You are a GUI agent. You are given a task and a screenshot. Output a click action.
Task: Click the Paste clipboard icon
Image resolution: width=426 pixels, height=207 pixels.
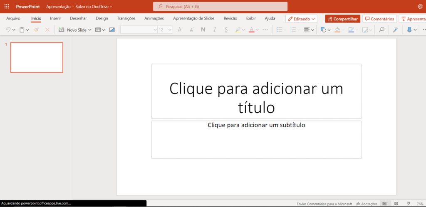click(22, 30)
